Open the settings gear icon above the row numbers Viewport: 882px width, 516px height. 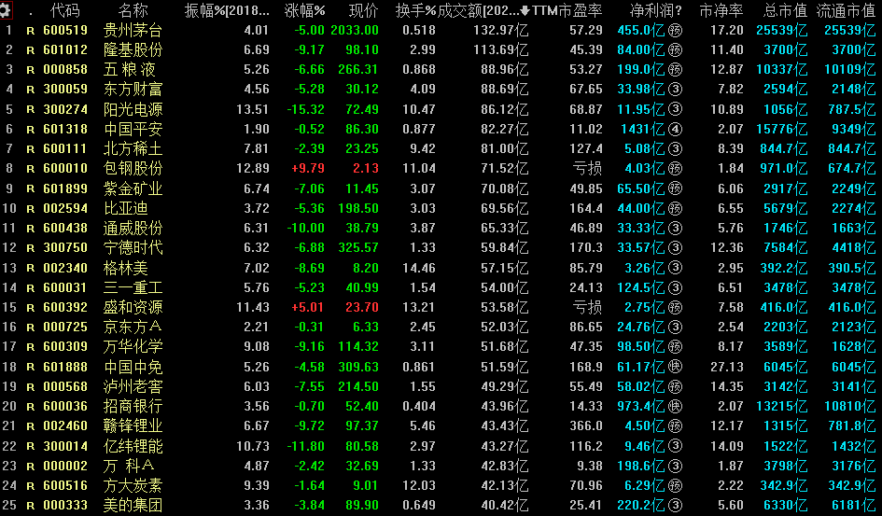pyautogui.click(x=6, y=9)
